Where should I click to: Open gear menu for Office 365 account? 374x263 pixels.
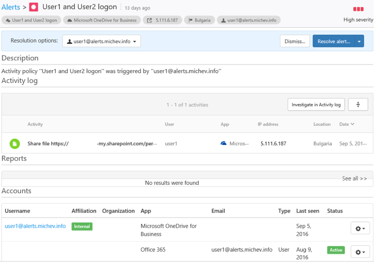pos(360,252)
